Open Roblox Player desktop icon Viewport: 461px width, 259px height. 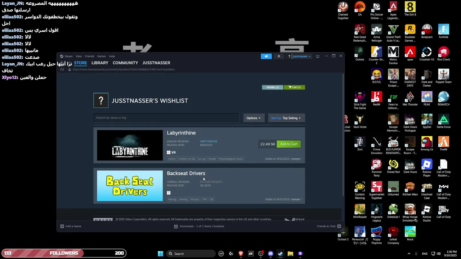(x=427, y=168)
